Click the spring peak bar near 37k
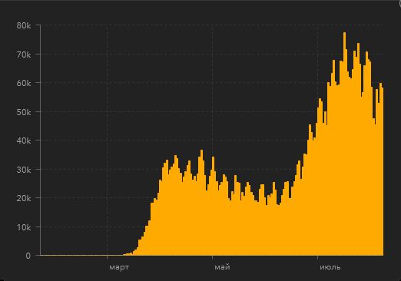The image size is (401, 281). (x=201, y=203)
